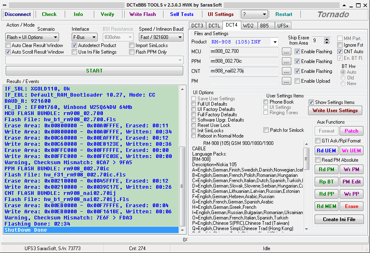Click the green START button
Image resolution: width=370 pixels, height=253 pixels.
[x=94, y=71]
